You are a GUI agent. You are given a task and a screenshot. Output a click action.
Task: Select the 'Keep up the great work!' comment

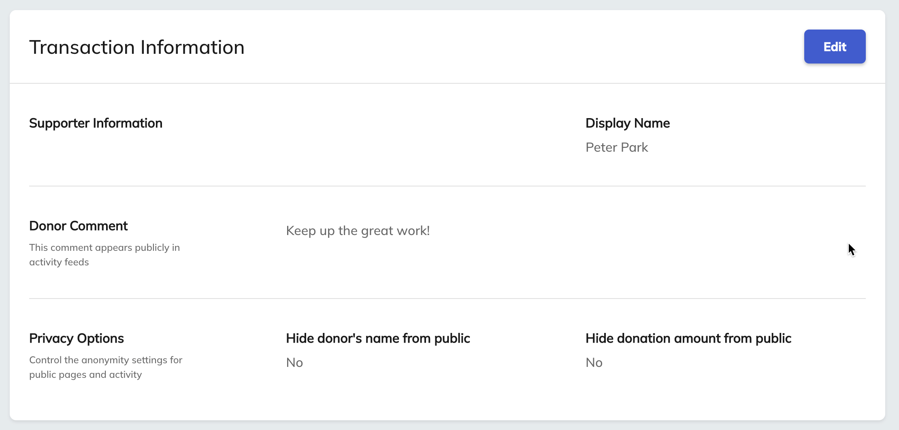[358, 231]
